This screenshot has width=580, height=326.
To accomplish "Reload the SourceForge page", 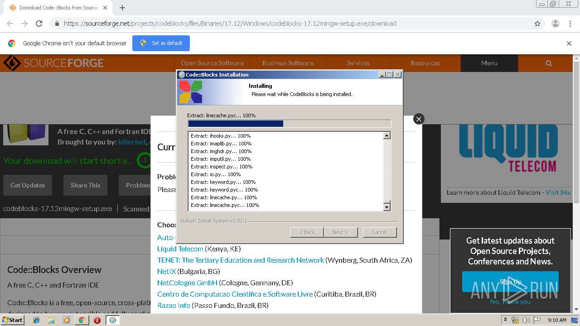I will click(x=39, y=24).
